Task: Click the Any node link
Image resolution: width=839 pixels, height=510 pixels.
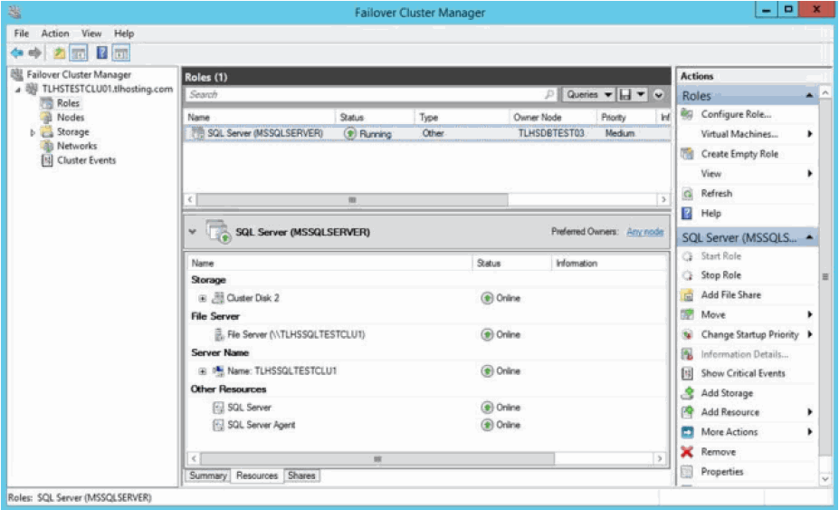Action: (644, 232)
